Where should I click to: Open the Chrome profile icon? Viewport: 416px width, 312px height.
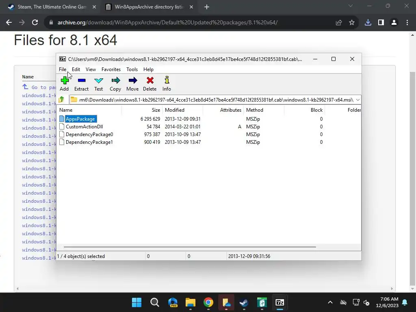pos(394,23)
